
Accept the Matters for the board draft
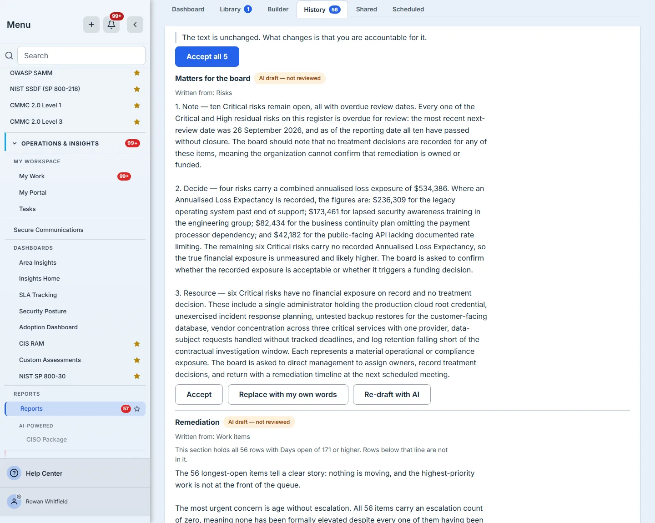click(x=199, y=395)
